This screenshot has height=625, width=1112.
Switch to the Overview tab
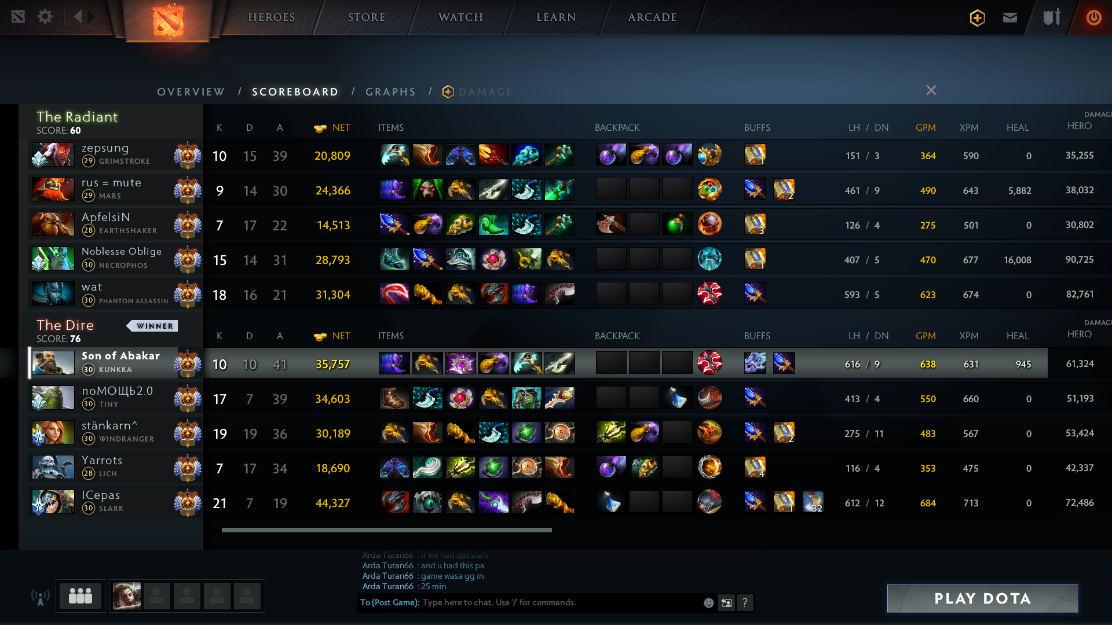pyautogui.click(x=191, y=92)
